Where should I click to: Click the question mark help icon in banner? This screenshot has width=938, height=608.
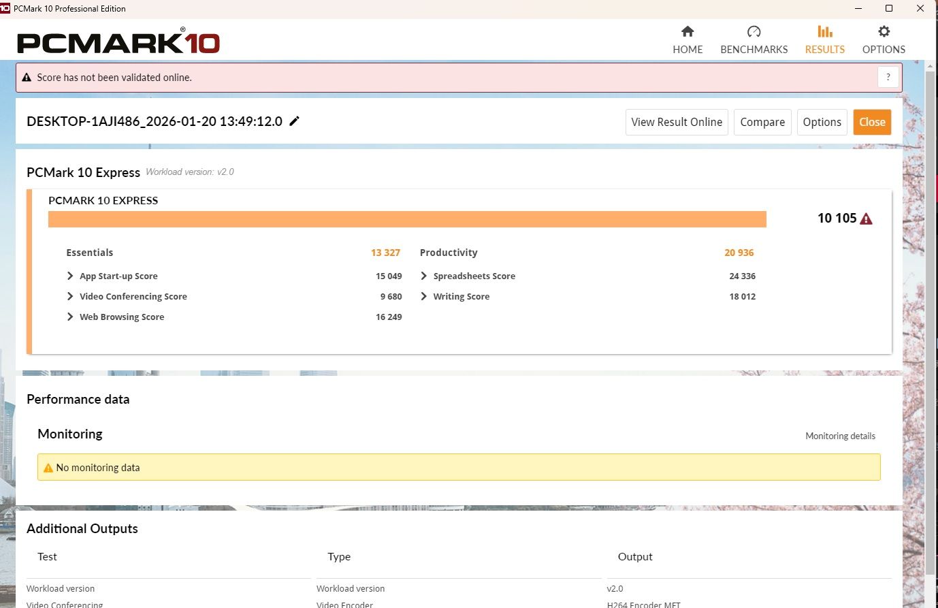888,78
